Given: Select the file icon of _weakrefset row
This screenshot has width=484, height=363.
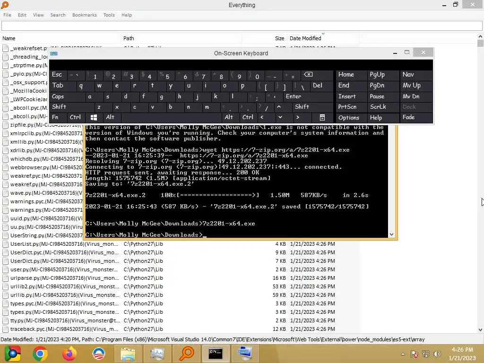Looking at the screenshot, I should point(5,48).
